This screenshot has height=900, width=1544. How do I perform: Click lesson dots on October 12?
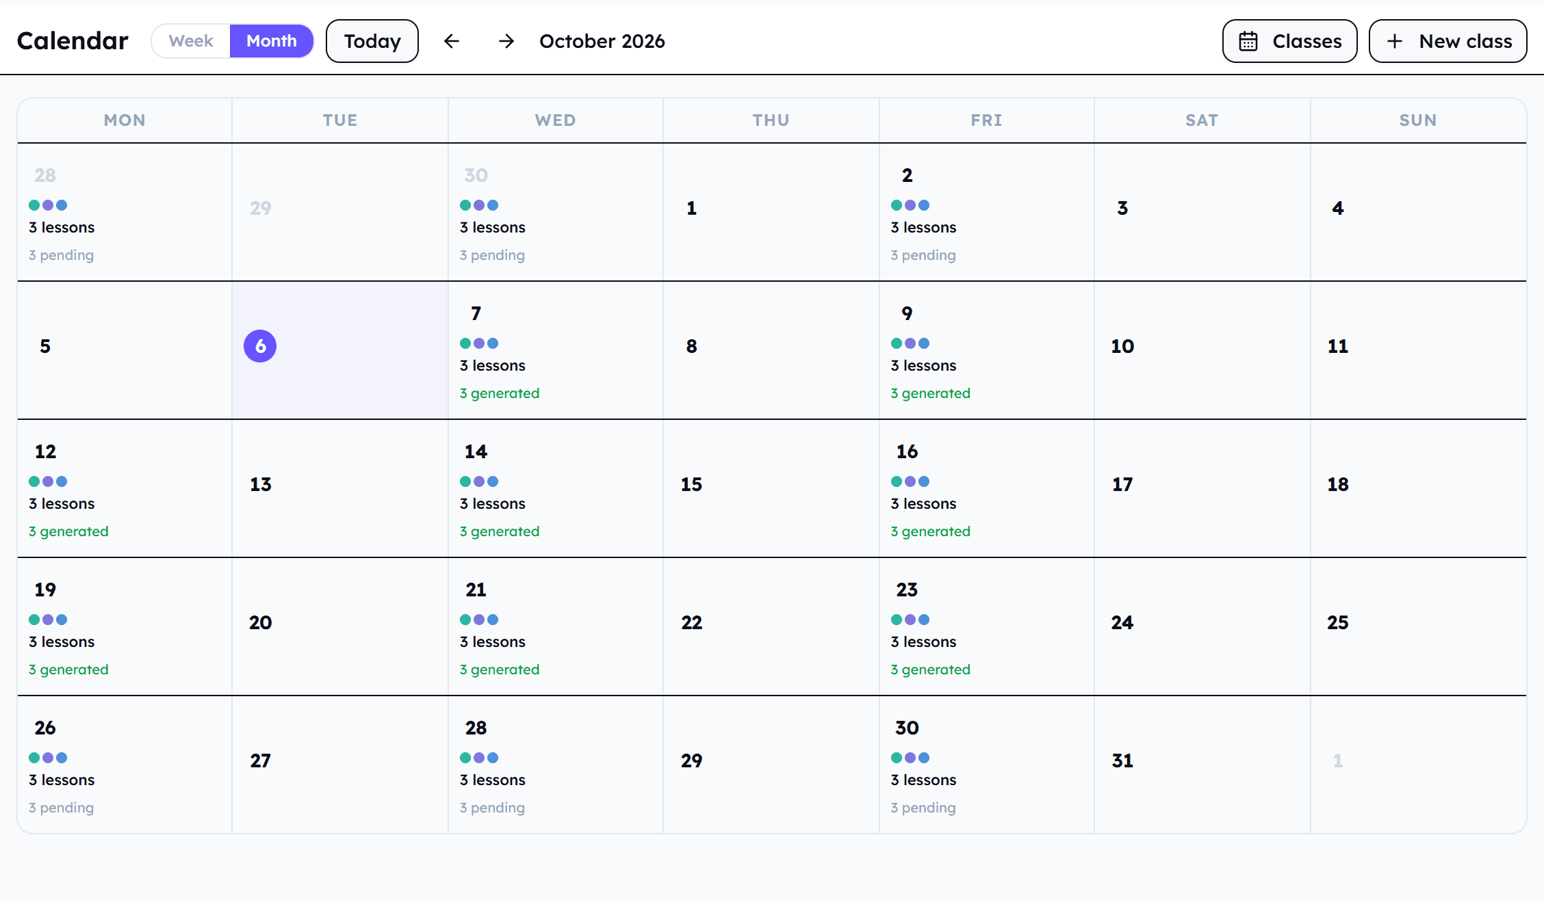point(48,481)
